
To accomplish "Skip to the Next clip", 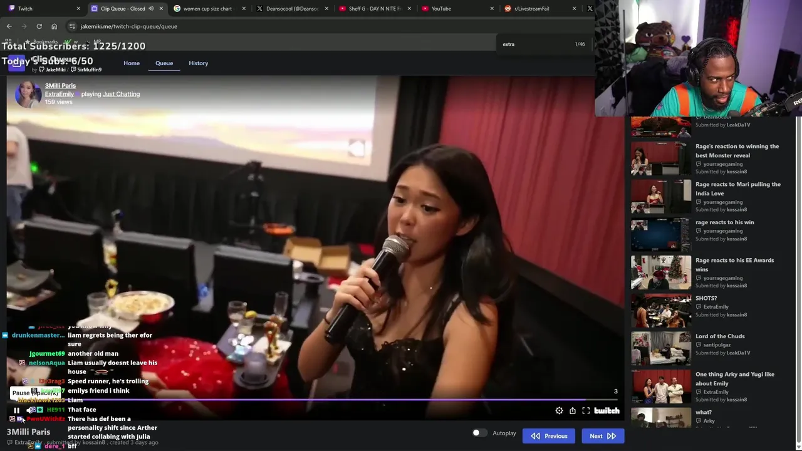I will (603, 436).
